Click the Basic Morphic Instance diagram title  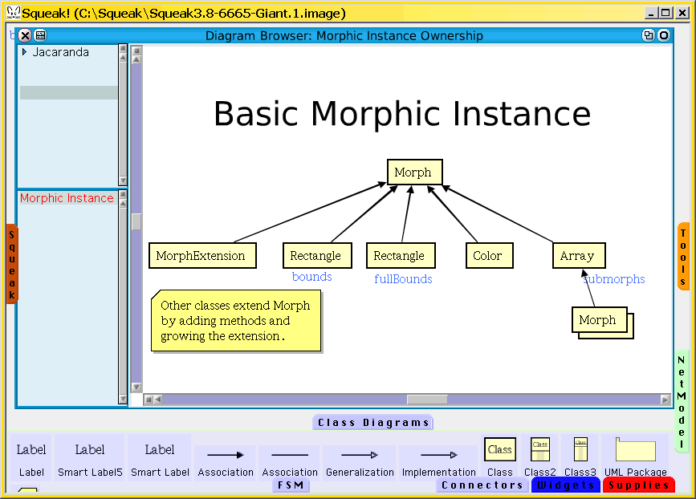point(402,114)
